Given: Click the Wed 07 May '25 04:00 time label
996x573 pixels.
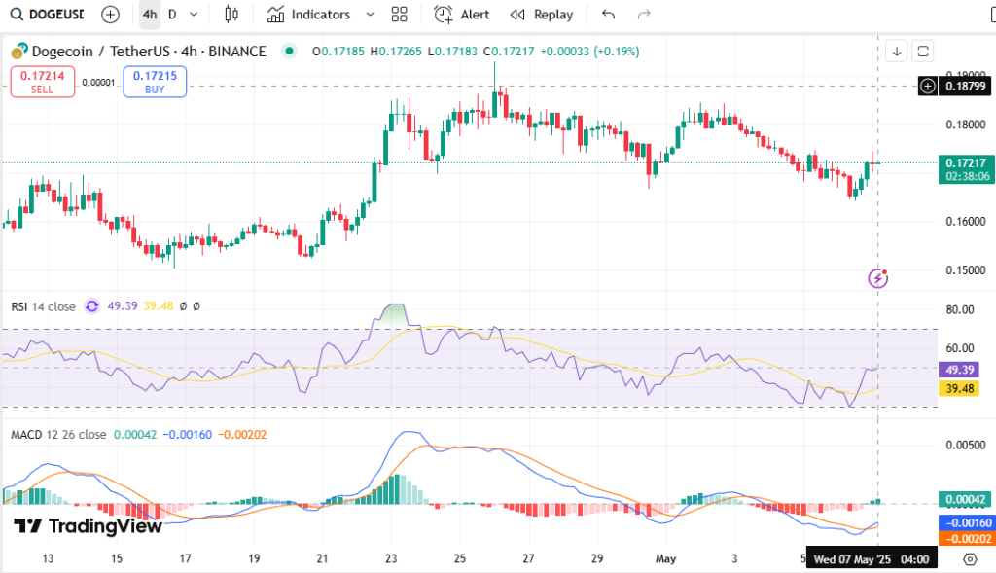Looking at the screenshot, I should (871, 559).
